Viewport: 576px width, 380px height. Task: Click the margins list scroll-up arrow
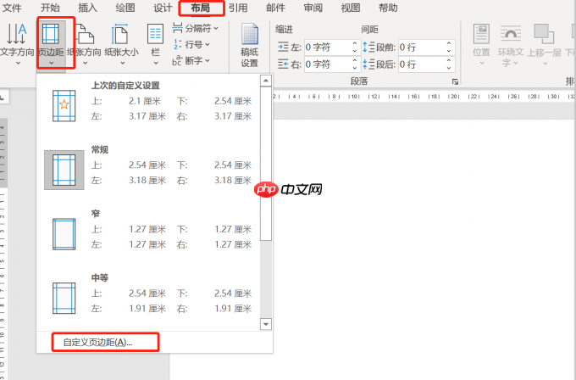[x=266, y=81]
